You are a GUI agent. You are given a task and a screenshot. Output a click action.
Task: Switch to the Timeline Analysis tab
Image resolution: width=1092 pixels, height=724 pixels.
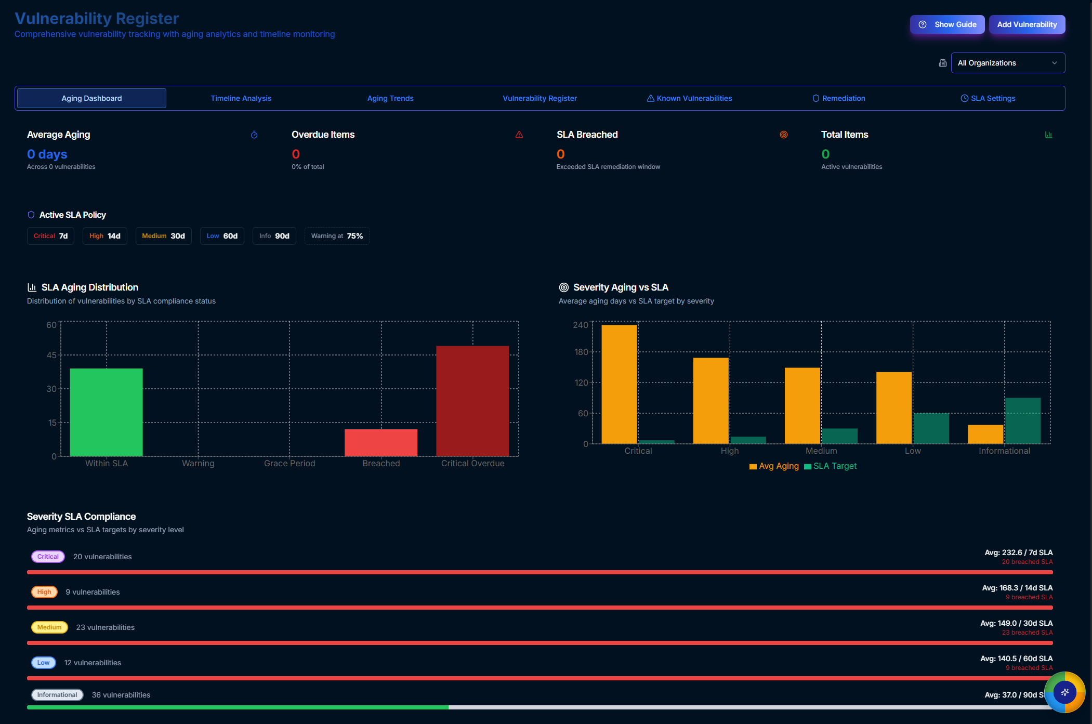point(241,98)
